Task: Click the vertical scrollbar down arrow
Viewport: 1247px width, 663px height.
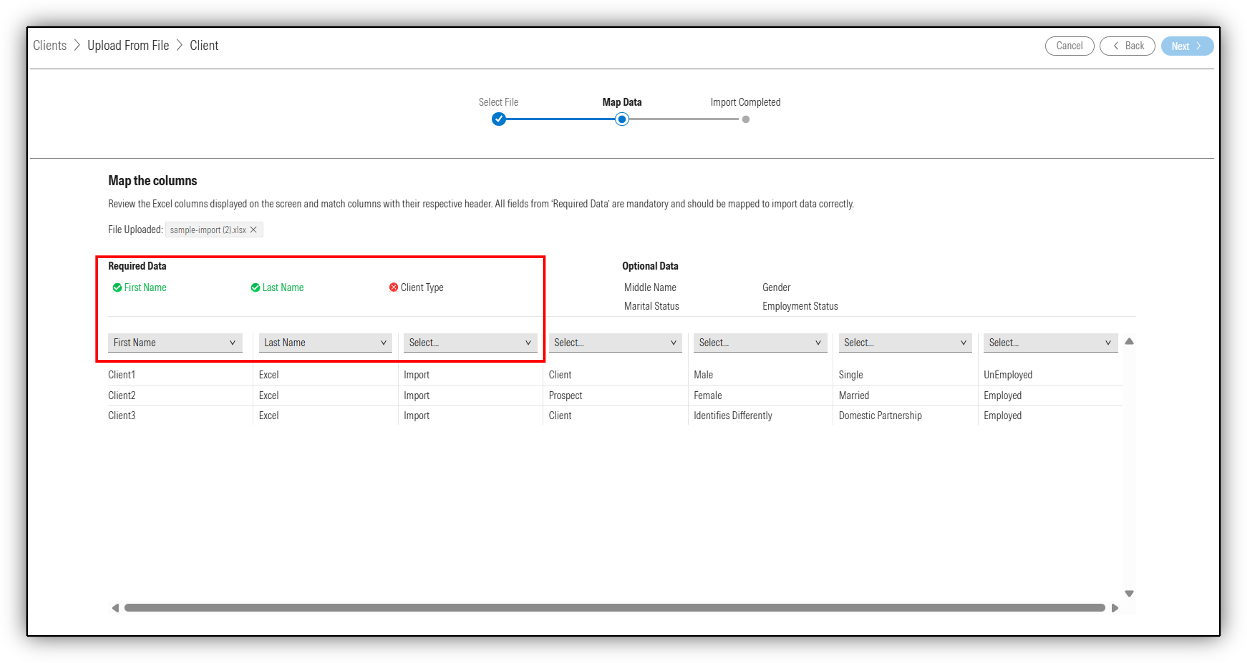Action: click(x=1129, y=594)
